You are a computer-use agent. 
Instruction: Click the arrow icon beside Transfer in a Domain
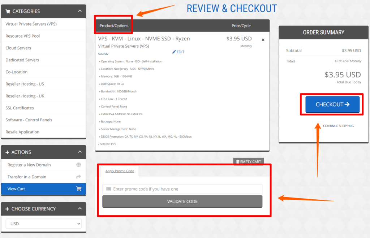[79, 177]
